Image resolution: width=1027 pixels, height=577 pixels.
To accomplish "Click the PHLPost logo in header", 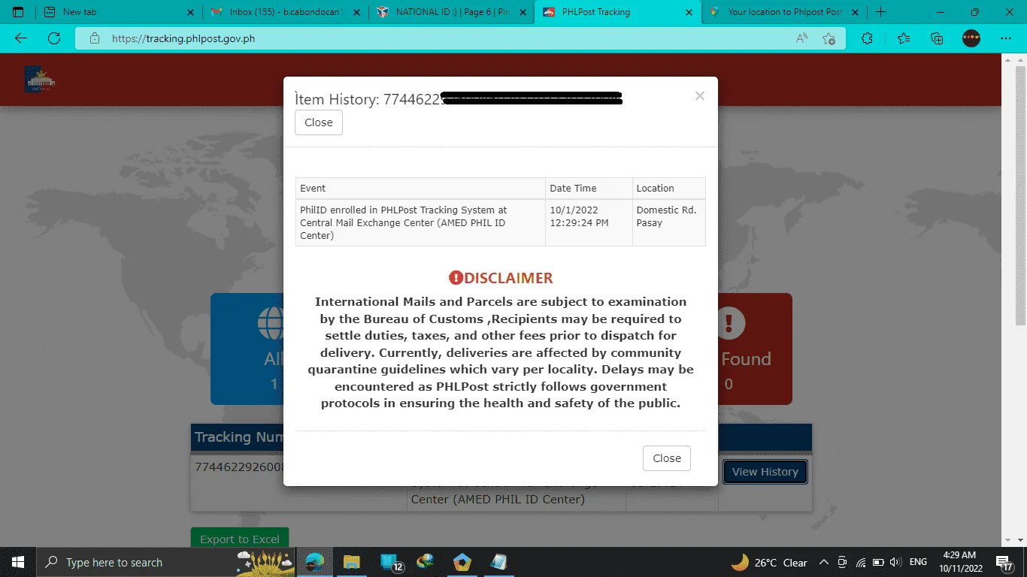I will (x=40, y=79).
